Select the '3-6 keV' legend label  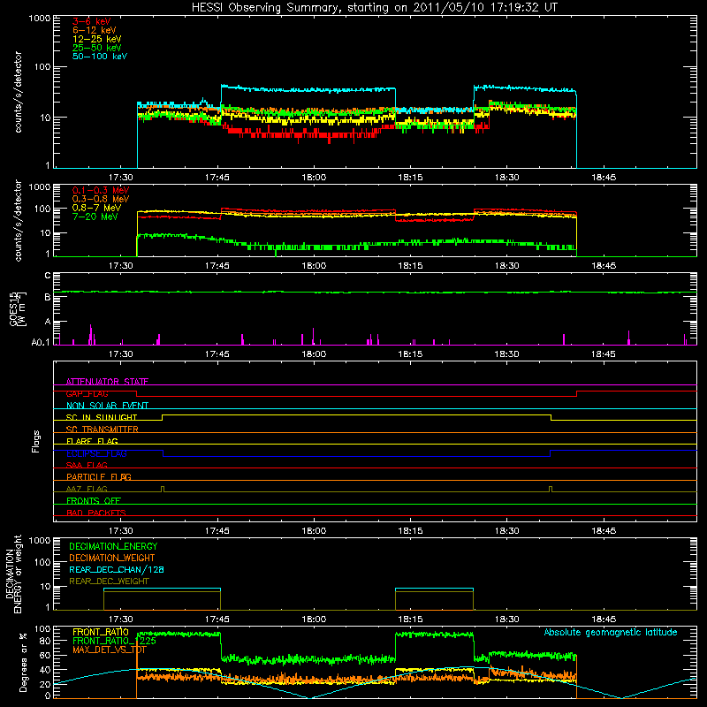coord(92,21)
